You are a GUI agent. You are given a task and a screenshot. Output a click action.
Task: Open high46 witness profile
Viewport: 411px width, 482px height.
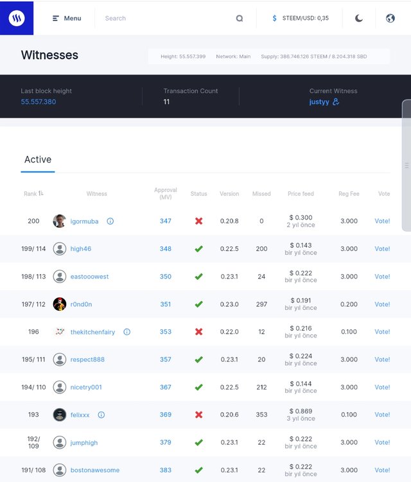point(81,248)
